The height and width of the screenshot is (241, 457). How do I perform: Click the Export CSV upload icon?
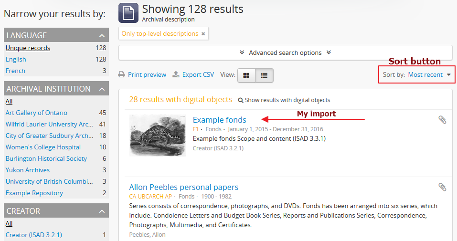click(176, 74)
